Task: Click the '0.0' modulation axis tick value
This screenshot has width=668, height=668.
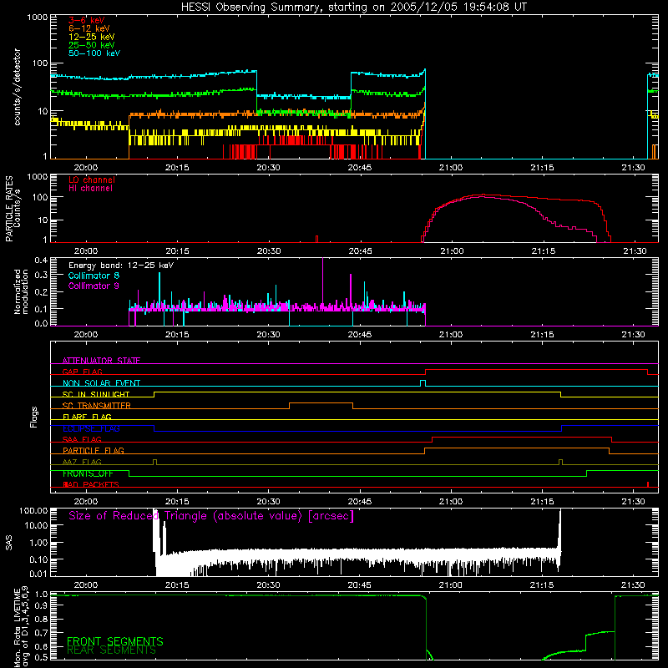Action: (x=41, y=323)
